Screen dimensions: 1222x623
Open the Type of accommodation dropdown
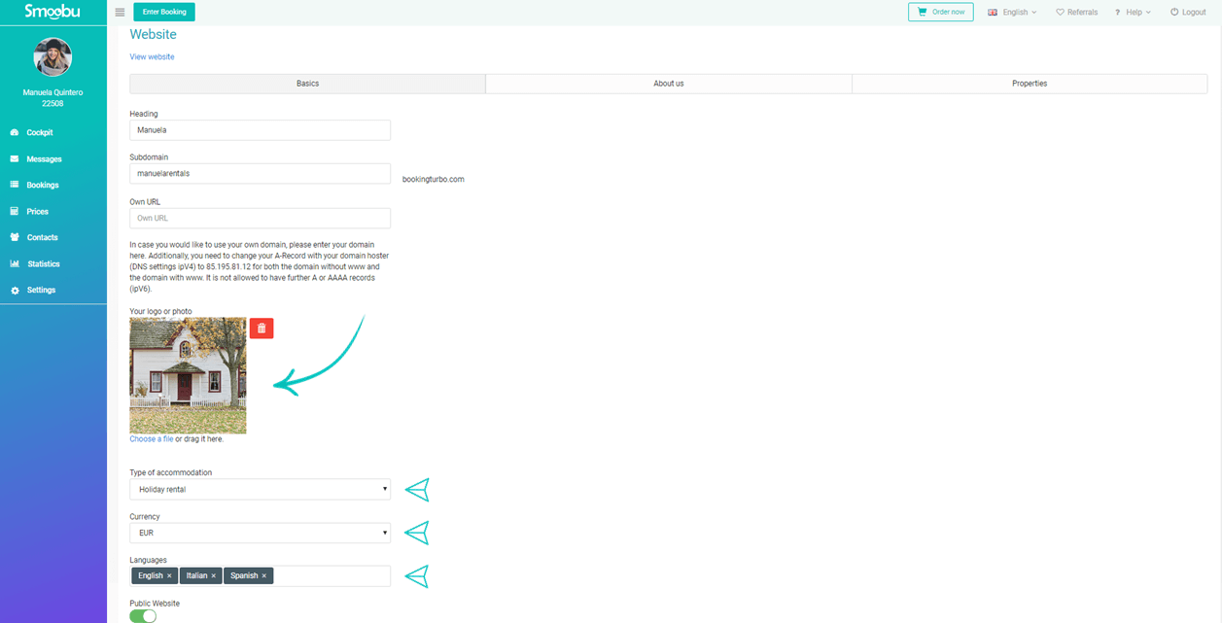(x=261, y=489)
